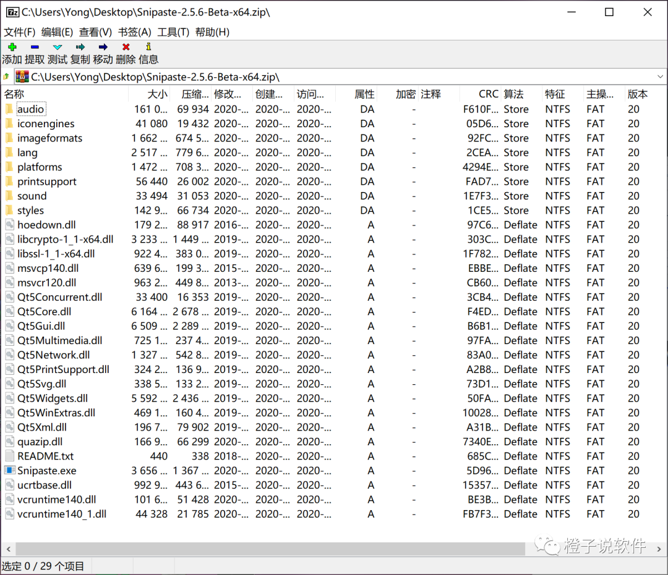Open the 编辑(E) menu

(x=57, y=32)
